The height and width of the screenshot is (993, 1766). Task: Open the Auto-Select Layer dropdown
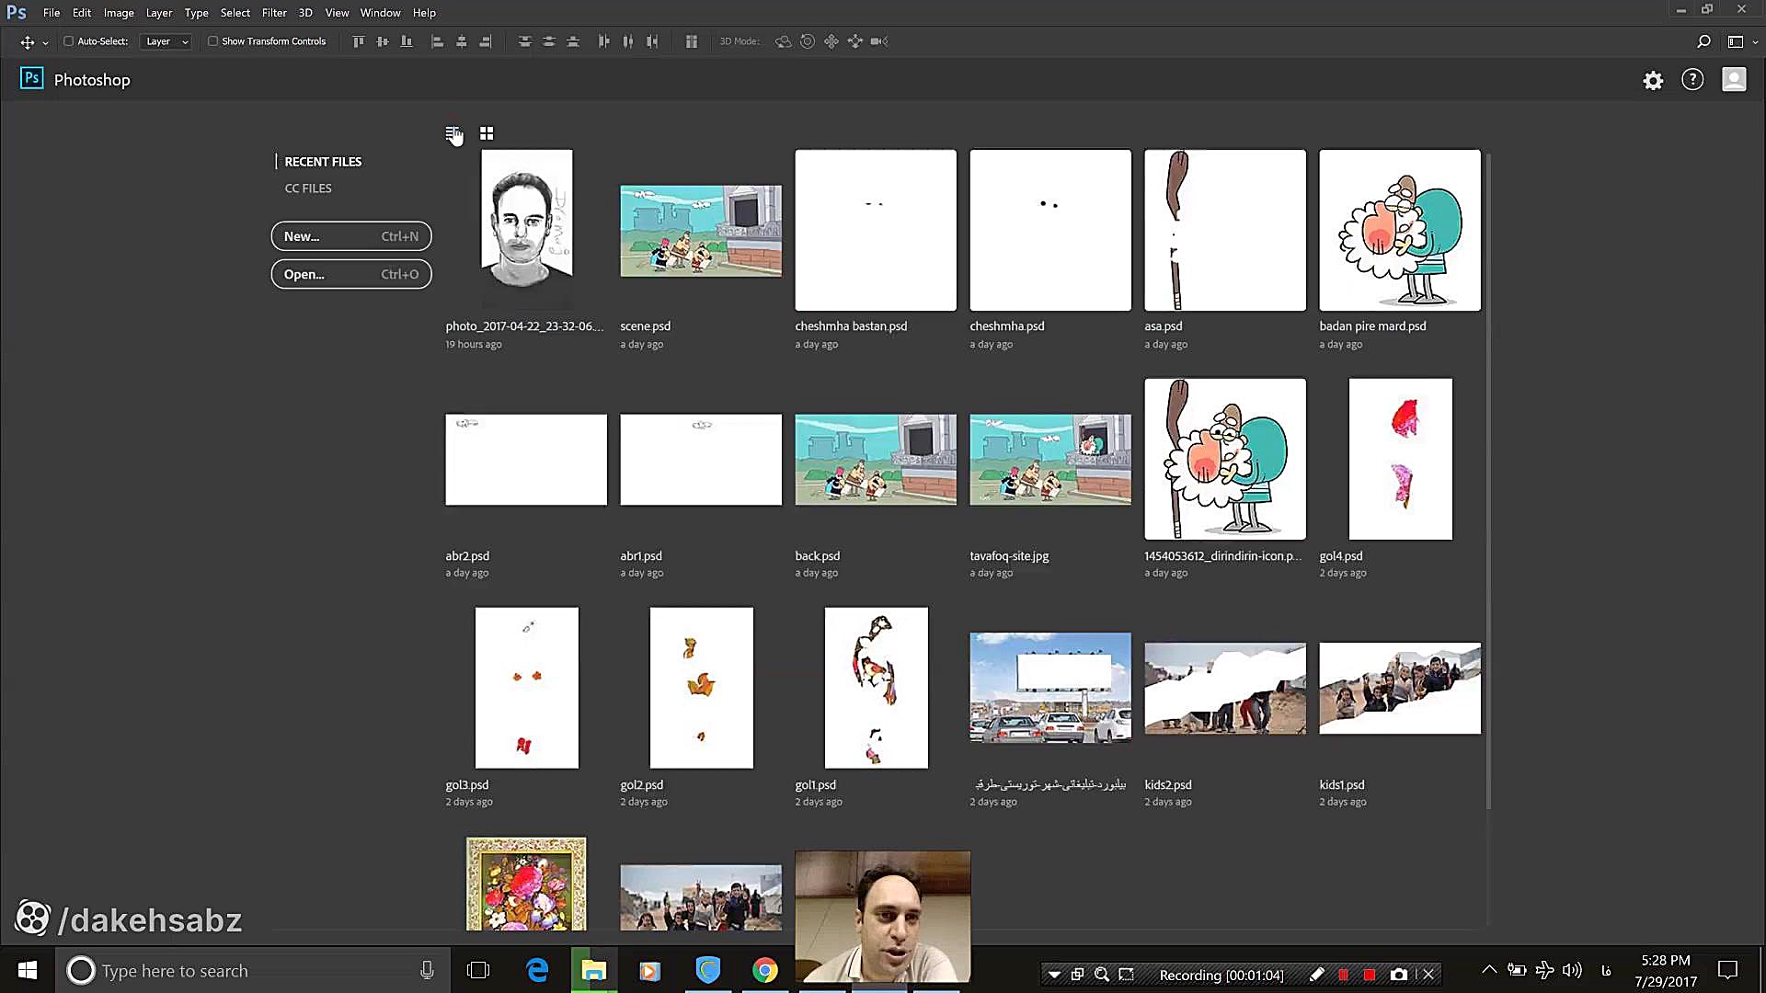(166, 41)
